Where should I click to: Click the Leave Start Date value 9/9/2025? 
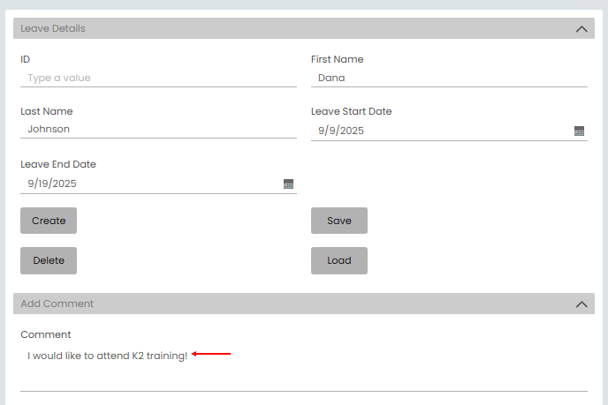[x=341, y=131]
